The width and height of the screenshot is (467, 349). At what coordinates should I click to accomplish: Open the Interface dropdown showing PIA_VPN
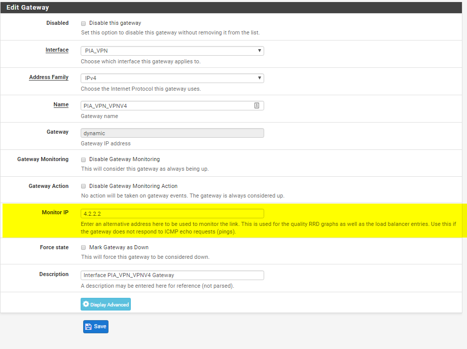(172, 51)
